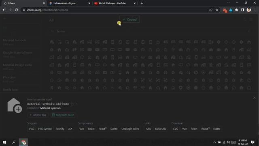Image resolution: width=259 pixels, height=146 pixels.
Task: Open a new browser tab
Action: point(142,3)
